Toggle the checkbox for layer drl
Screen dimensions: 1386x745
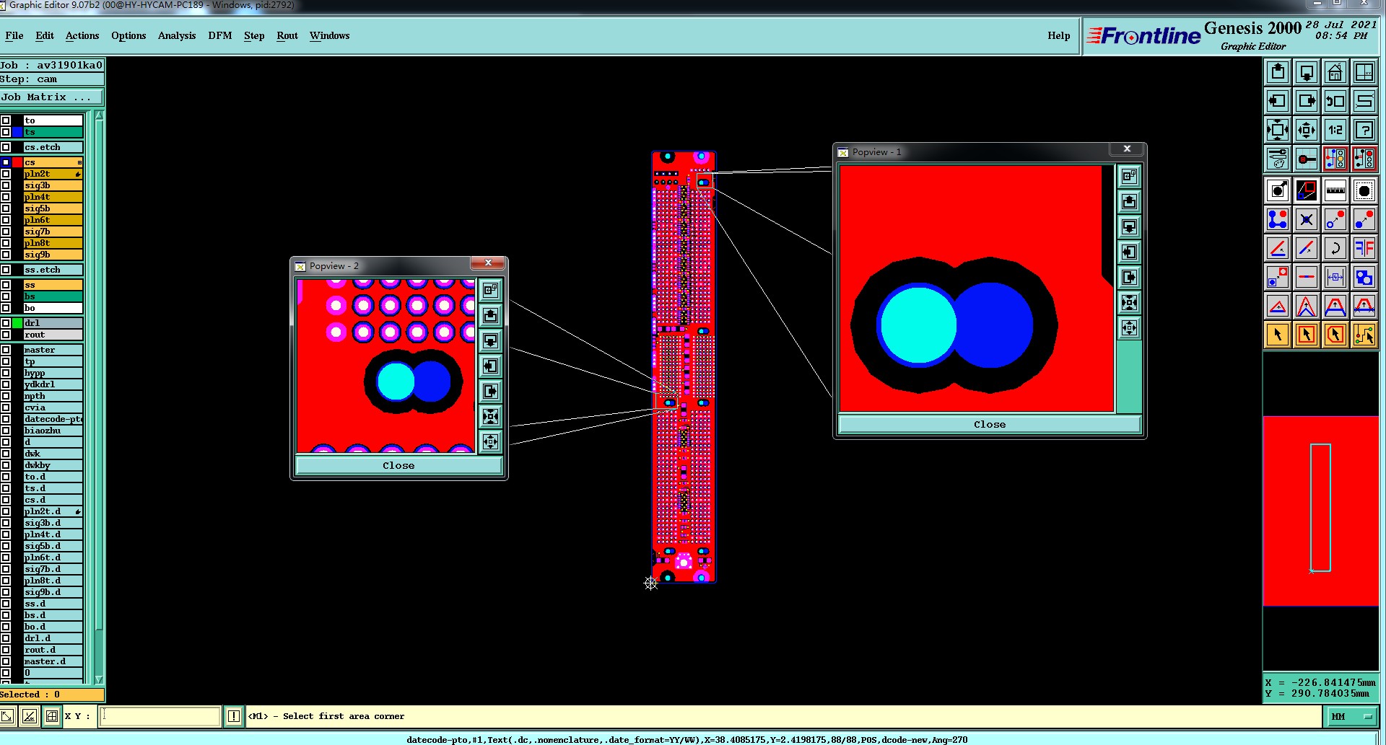(x=6, y=323)
